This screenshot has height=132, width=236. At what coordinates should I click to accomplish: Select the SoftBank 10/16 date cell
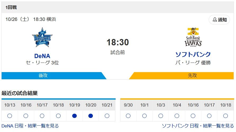(193, 105)
